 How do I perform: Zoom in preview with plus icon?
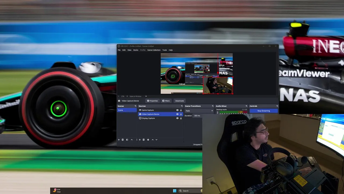tap(127, 96)
